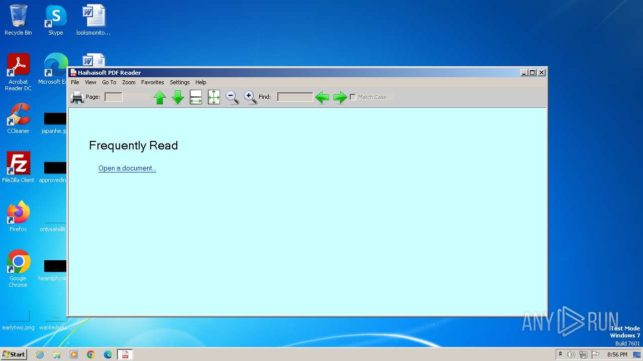
Task: Select the FileZilla Client desktop icon
Action: tap(18, 167)
